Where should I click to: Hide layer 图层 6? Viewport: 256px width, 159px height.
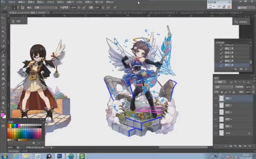click(x=216, y=98)
